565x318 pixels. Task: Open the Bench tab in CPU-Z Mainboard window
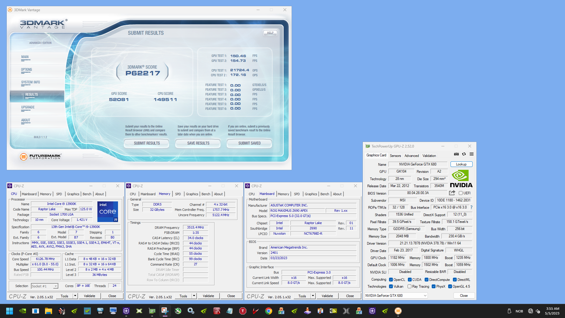(325, 194)
